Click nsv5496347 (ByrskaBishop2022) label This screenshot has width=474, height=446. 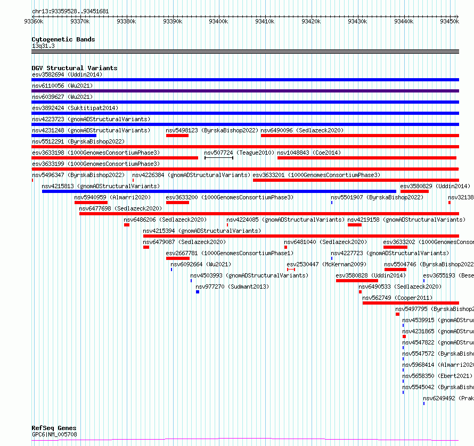coord(78,175)
